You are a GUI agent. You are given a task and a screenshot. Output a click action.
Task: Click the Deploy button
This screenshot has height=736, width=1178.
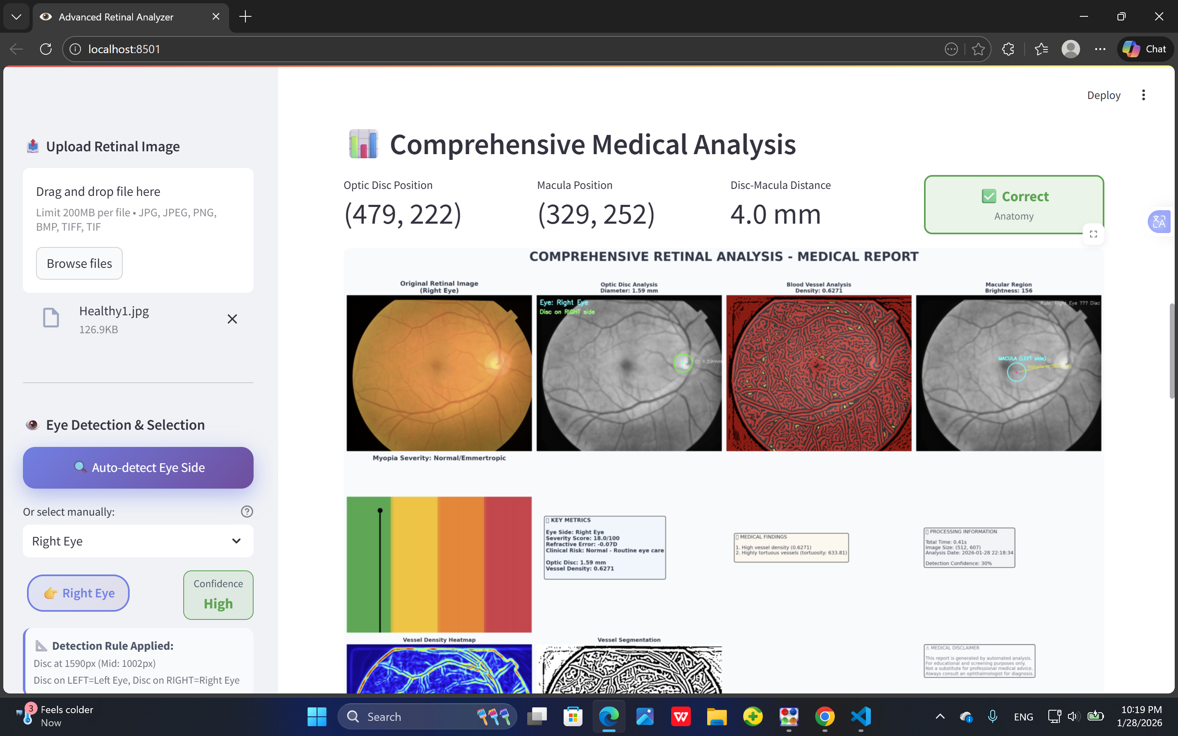[x=1104, y=95]
